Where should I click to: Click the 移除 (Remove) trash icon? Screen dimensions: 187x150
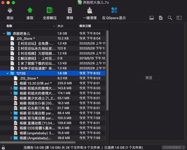click(x=70, y=11)
